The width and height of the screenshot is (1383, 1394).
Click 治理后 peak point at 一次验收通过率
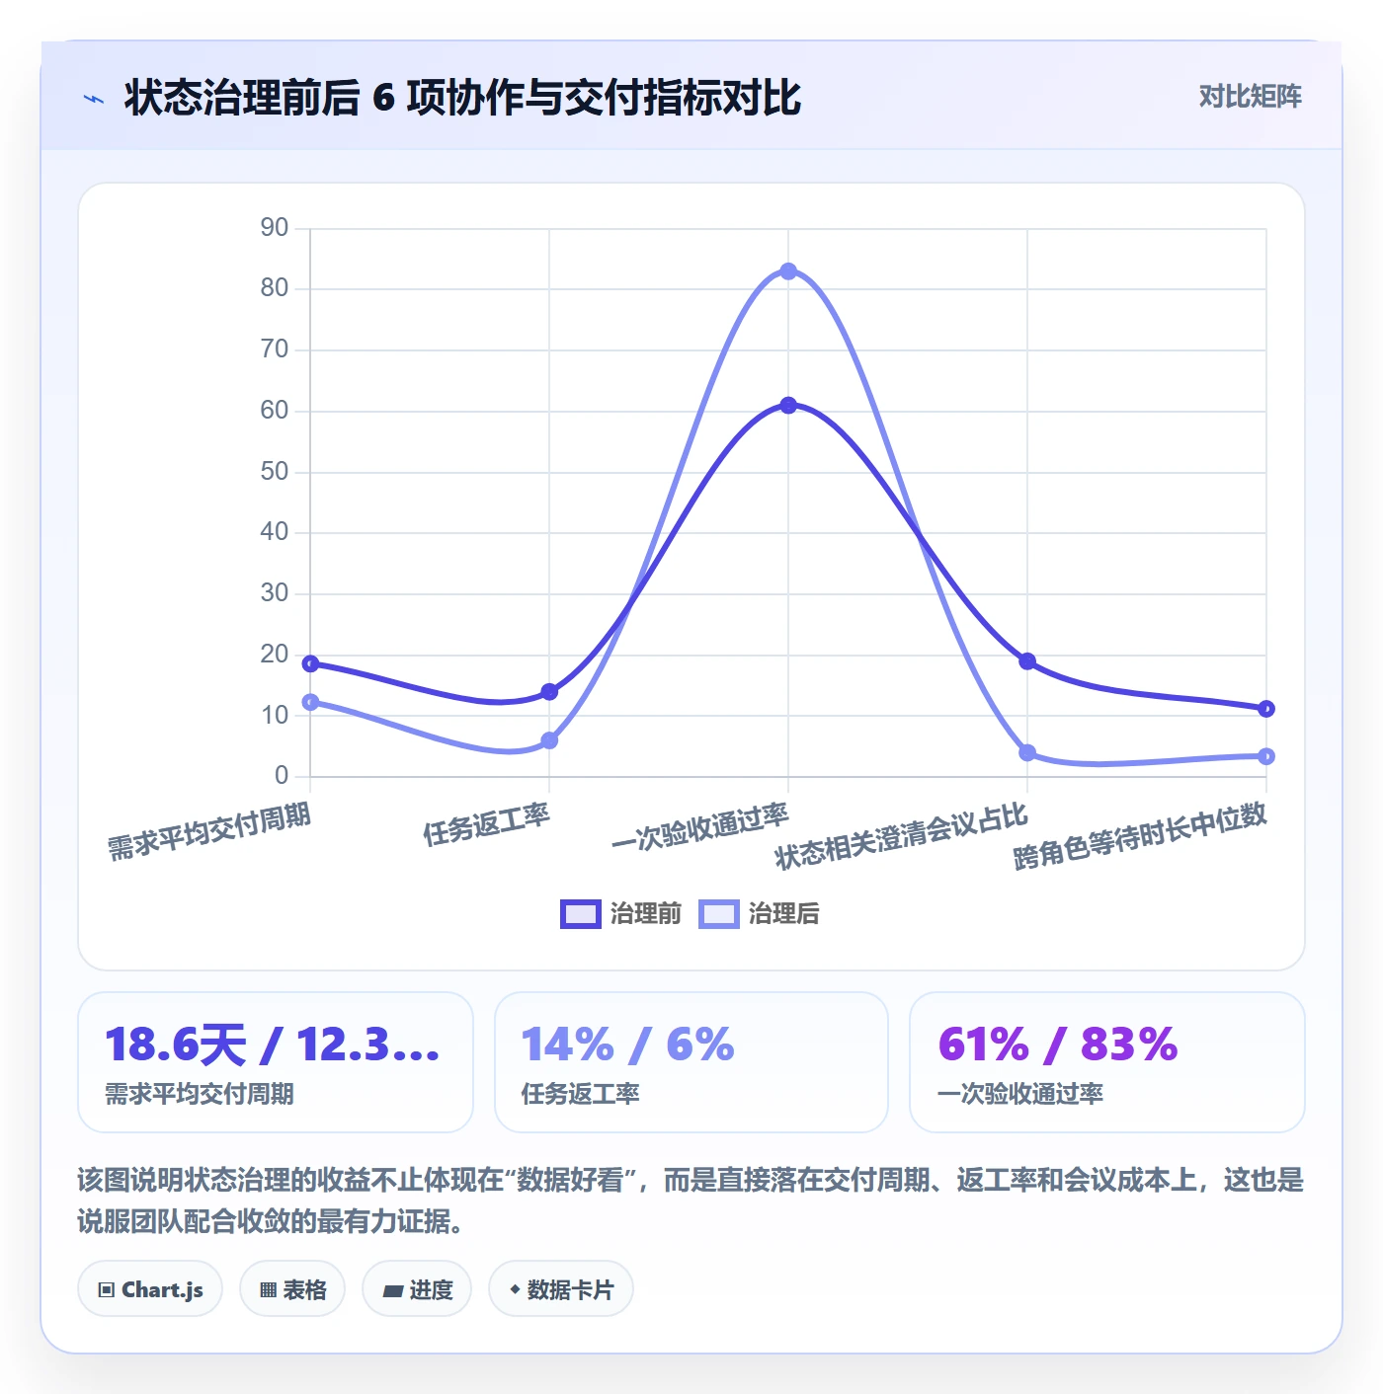(x=788, y=271)
